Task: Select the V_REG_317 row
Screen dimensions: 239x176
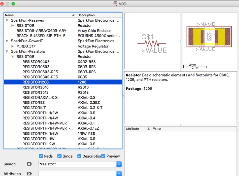Action: coord(63,46)
